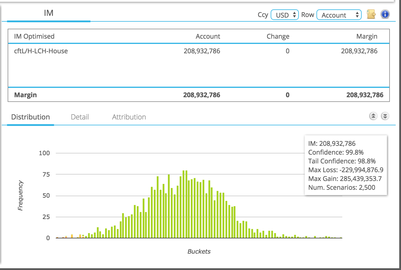Click the Buckets axis label

click(199, 251)
